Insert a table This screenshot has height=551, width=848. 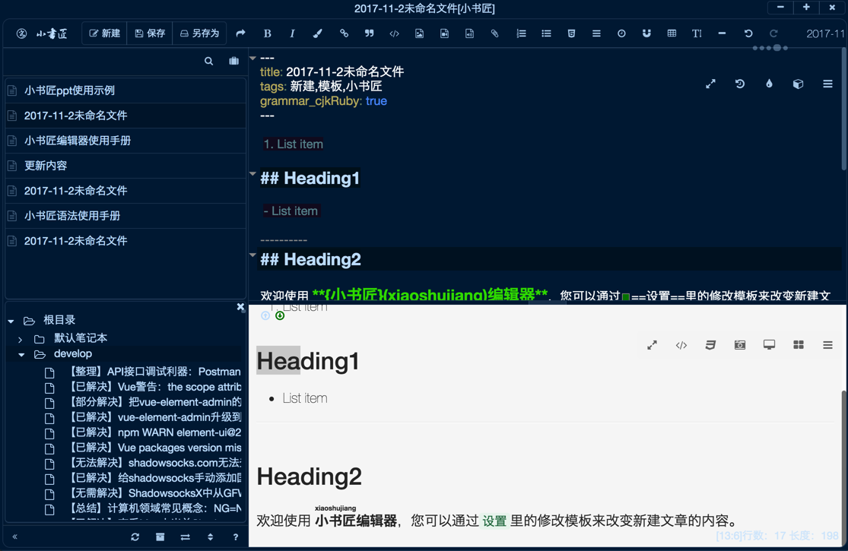pyautogui.click(x=672, y=33)
